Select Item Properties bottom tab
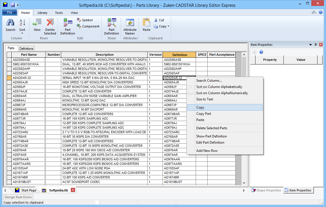This screenshot has width=326, height=207. pos(298,190)
